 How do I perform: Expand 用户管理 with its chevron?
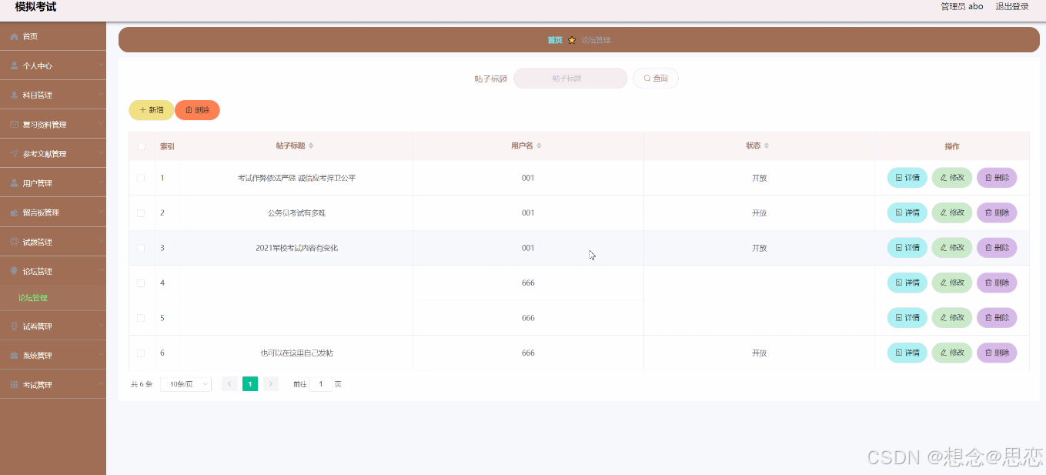[101, 183]
